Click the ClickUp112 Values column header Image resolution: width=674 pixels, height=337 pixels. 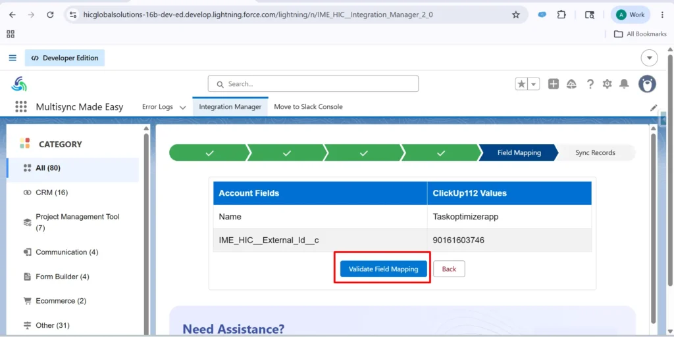(x=509, y=193)
